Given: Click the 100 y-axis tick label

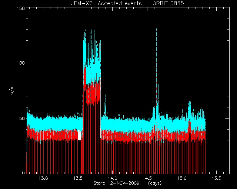Looking at the screenshot, I should point(21,63).
